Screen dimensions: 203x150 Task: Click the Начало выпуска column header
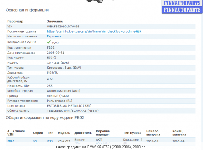tap(153, 133)
